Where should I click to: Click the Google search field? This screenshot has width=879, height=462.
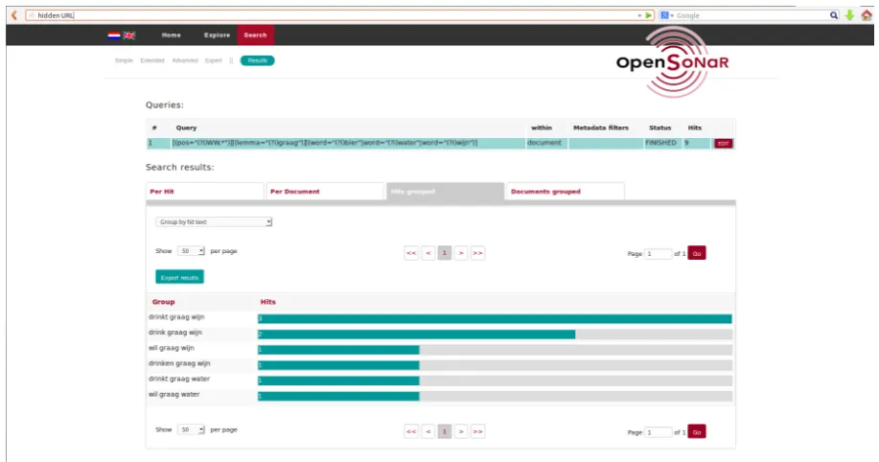click(752, 15)
